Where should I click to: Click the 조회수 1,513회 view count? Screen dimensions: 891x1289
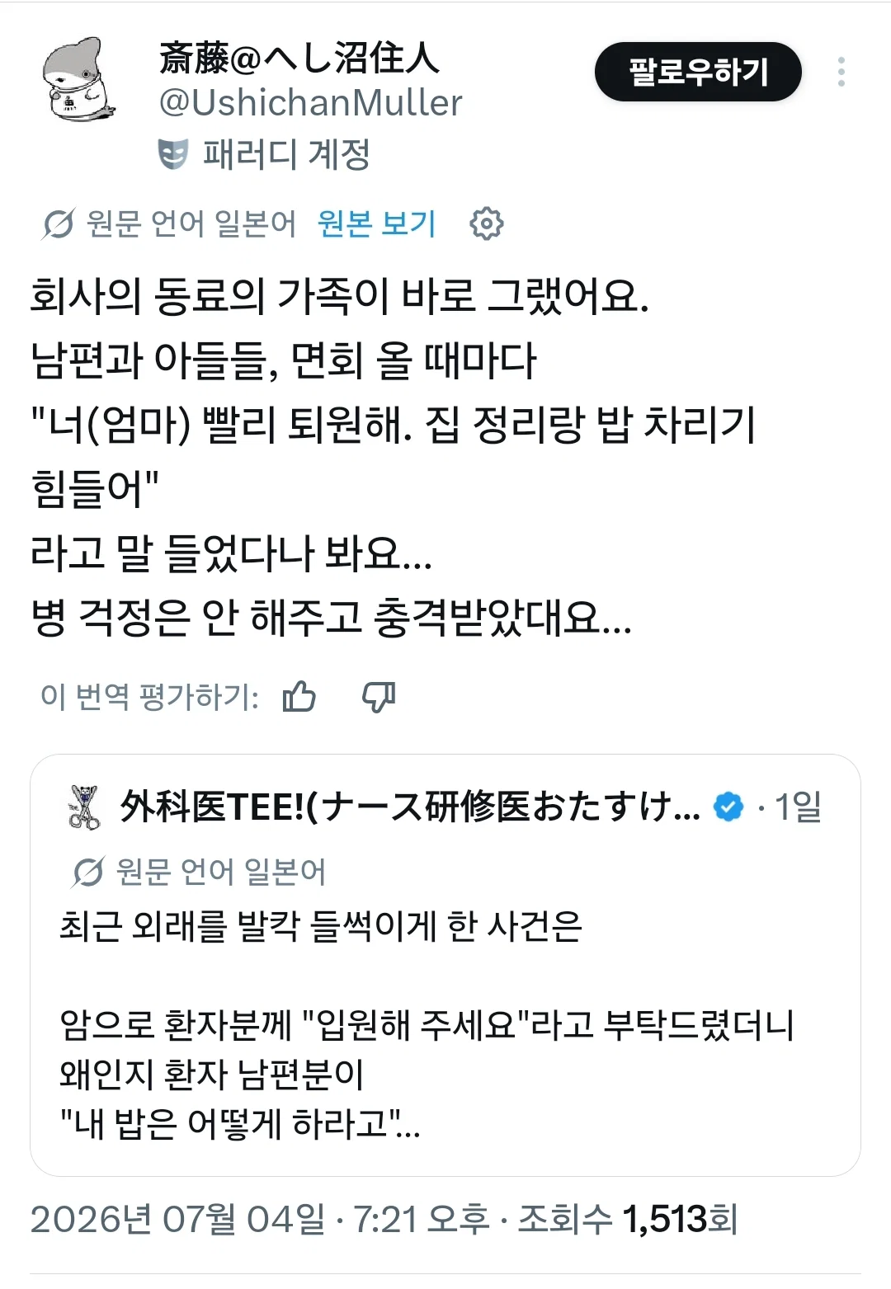tap(628, 1219)
